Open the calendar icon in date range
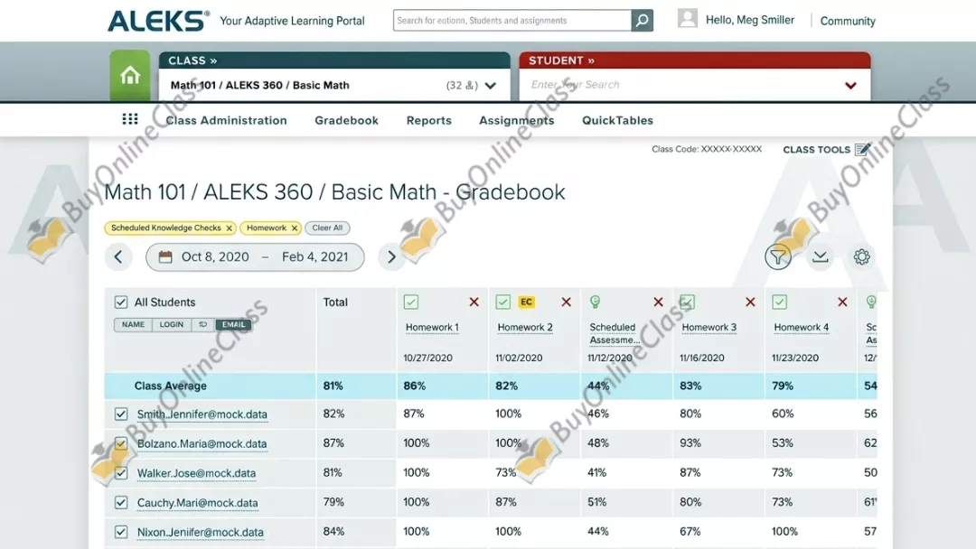The image size is (976, 549). tap(165, 256)
